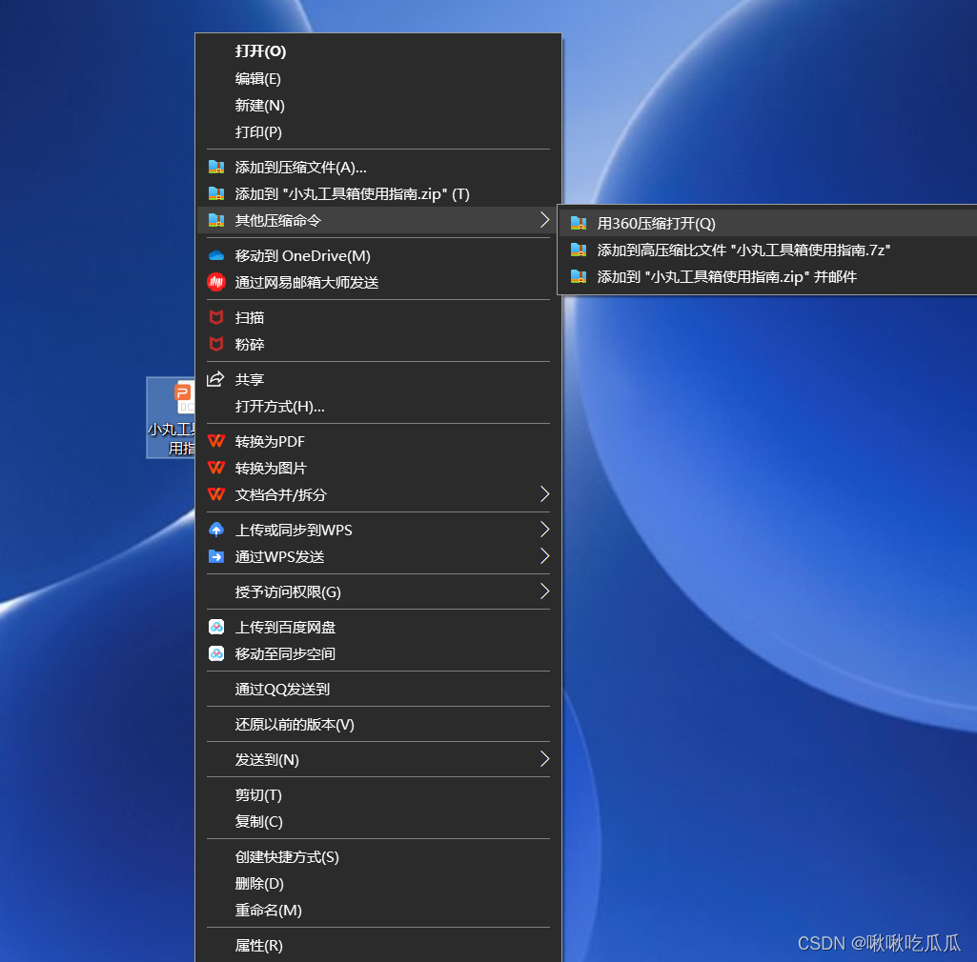Click the cloud upload icon beside 上传或同步到WPS

(216, 530)
